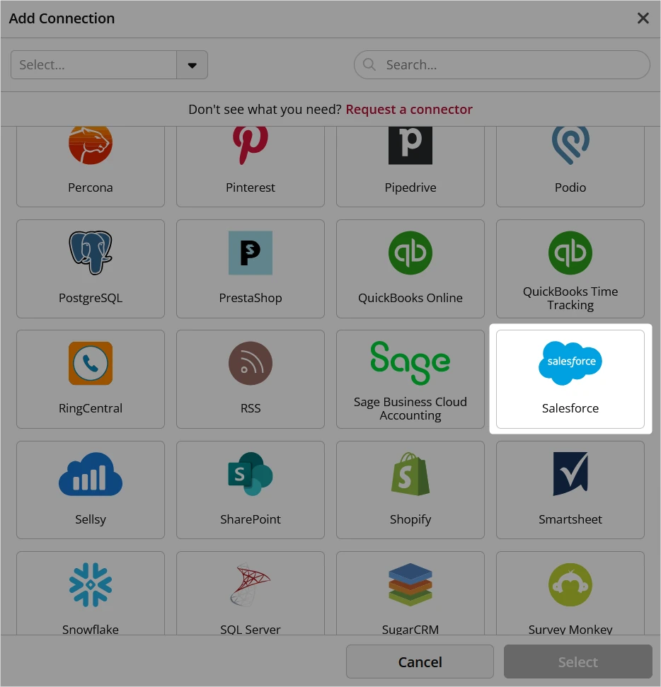Select the QuickBooks Time Tracking icon
The image size is (661, 687).
(570, 253)
